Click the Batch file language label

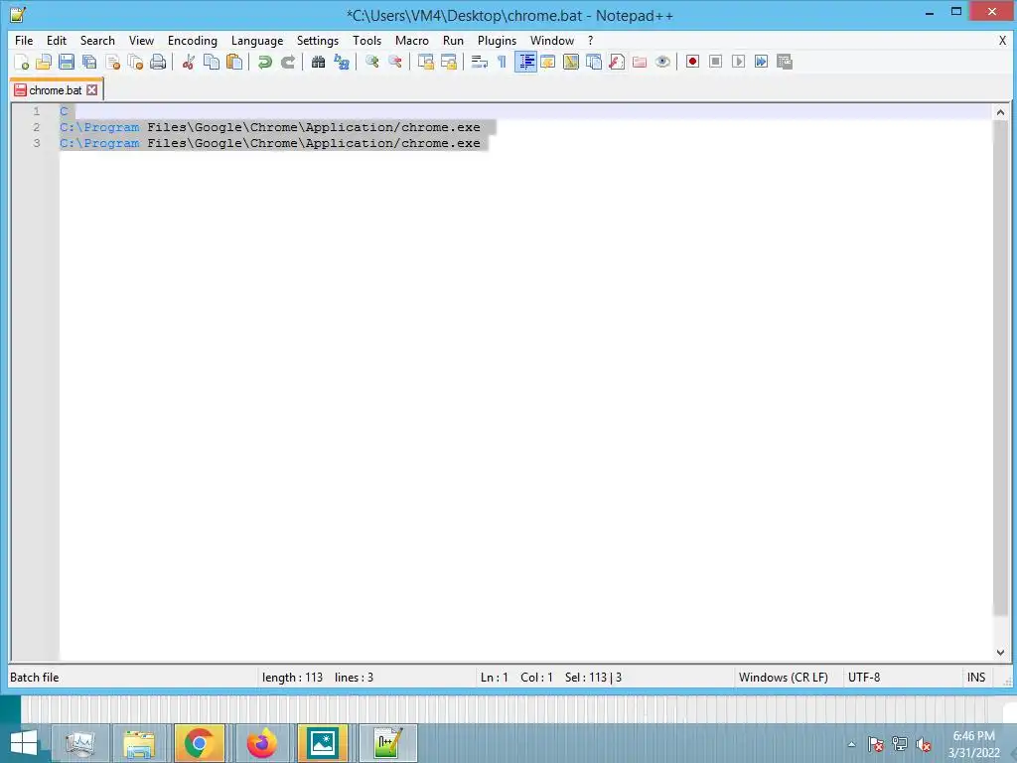(35, 678)
